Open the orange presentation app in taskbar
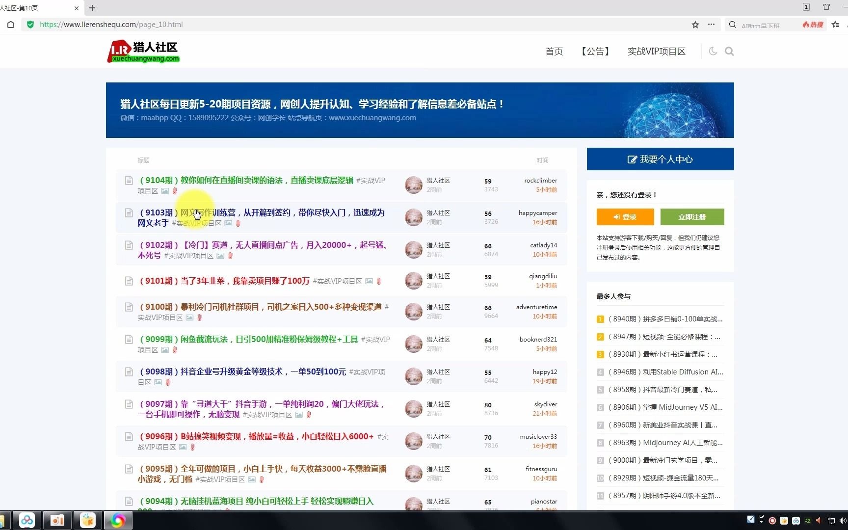Image resolution: width=848 pixels, height=530 pixels. pos(57,520)
